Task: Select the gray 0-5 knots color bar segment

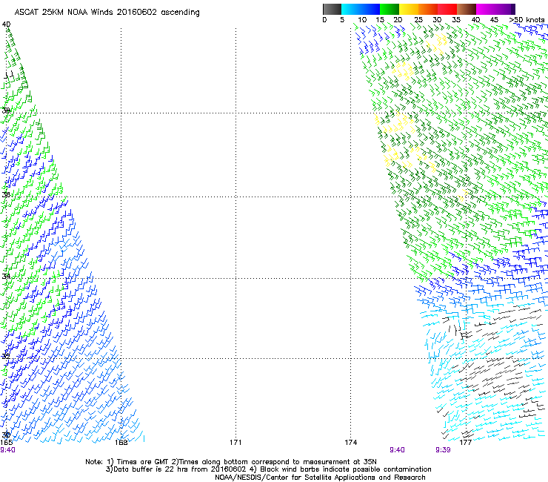Action: pyautogui.click(x=332, y=9)
